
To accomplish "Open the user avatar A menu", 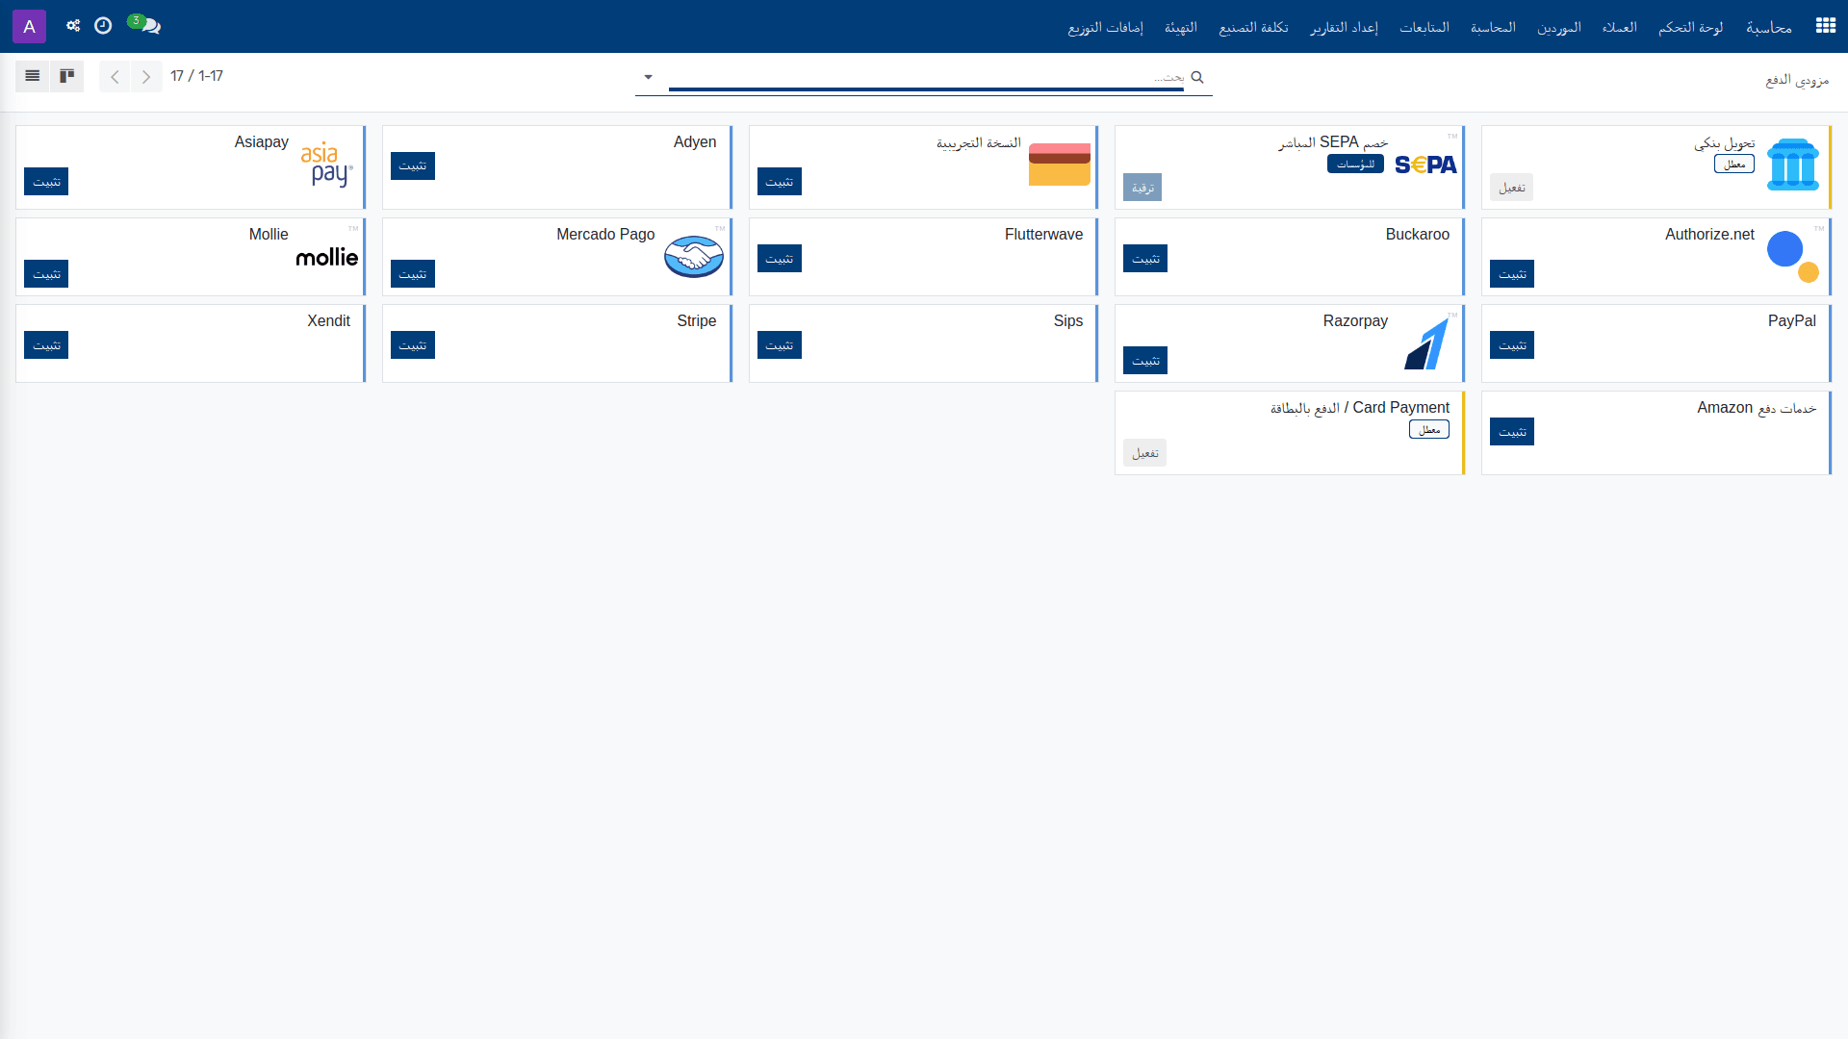I will [x=29, y=26].
